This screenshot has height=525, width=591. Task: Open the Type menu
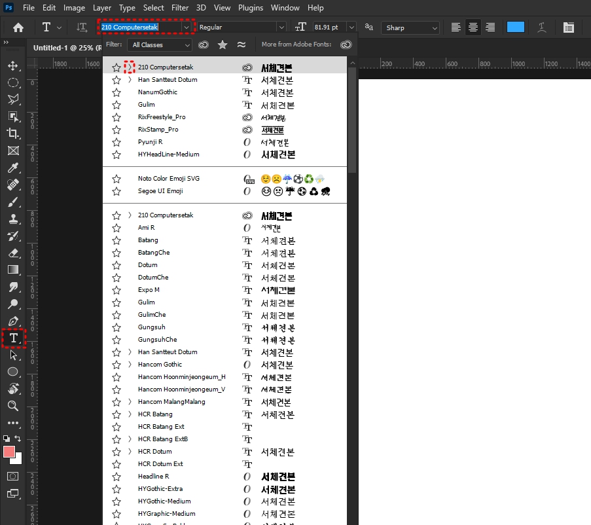127,8
